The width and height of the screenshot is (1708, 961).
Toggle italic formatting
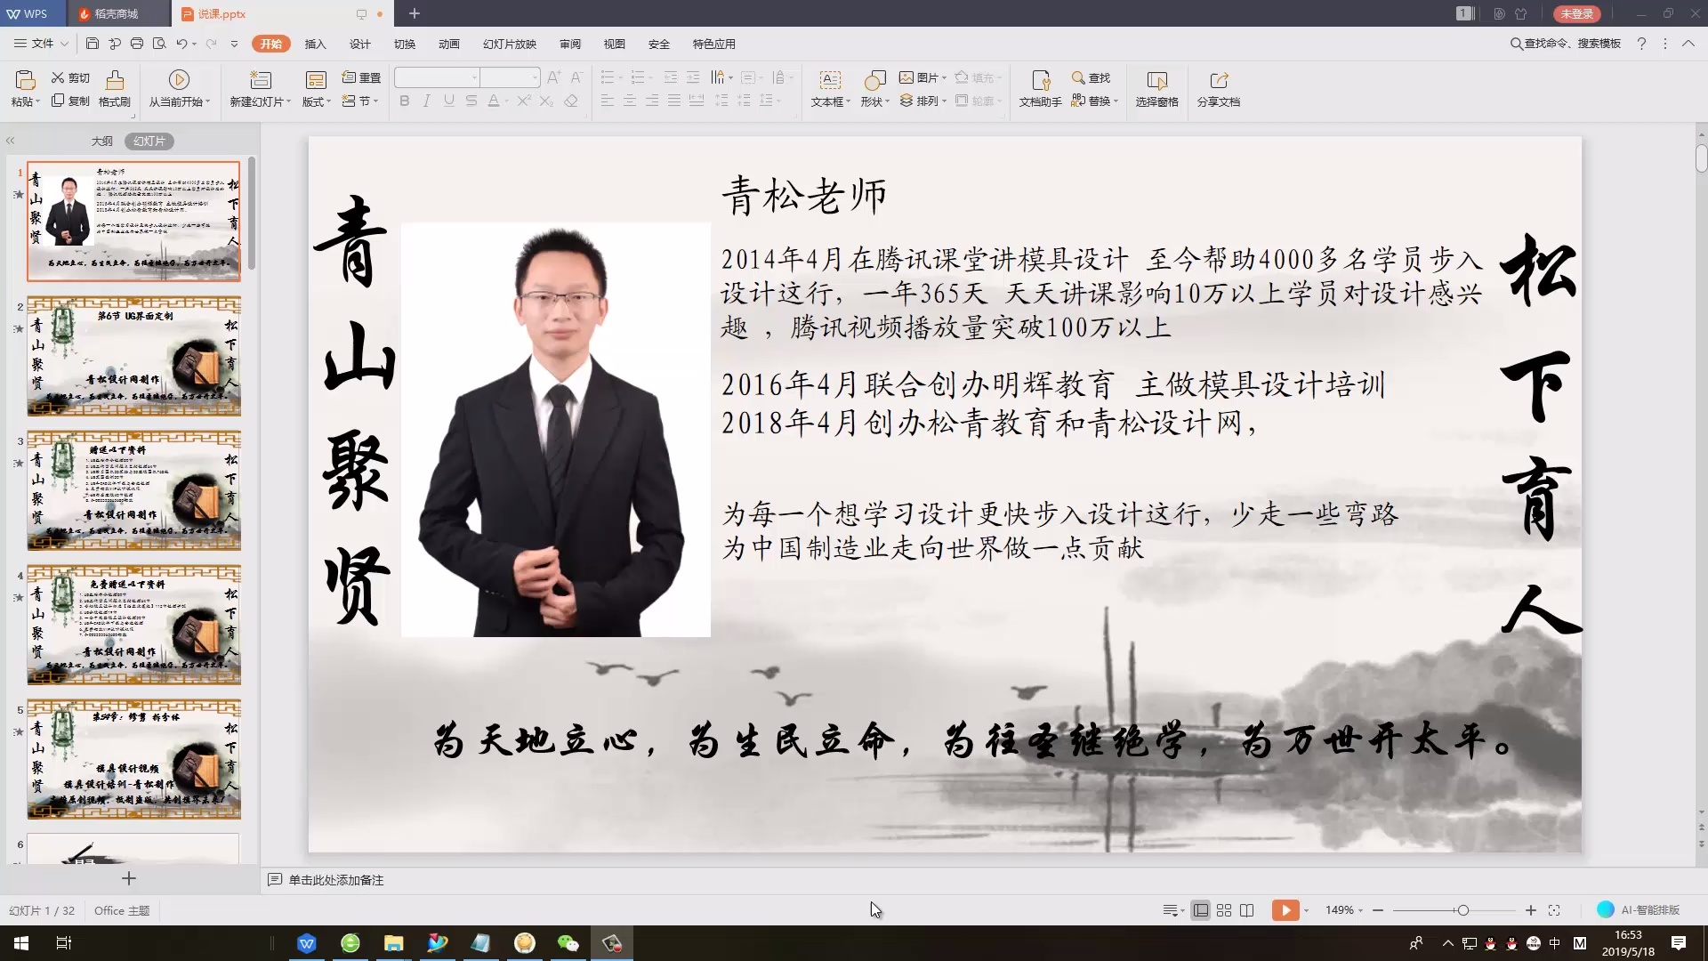(x=426, y=101)
